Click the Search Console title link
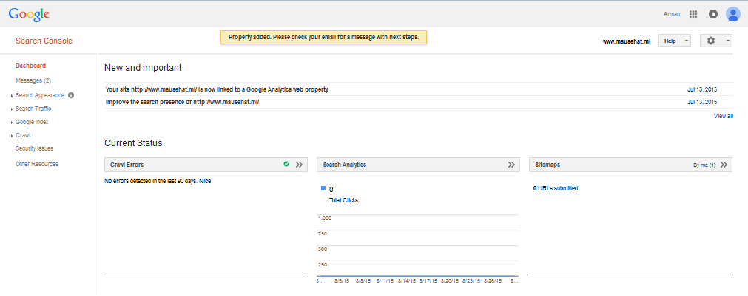 (x=44, y=41)
